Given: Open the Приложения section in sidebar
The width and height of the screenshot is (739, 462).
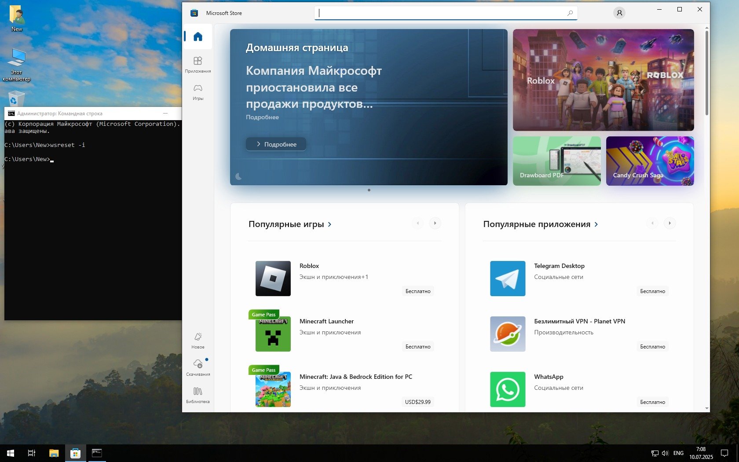Looking at the screenshot, I should click(198, 64).
